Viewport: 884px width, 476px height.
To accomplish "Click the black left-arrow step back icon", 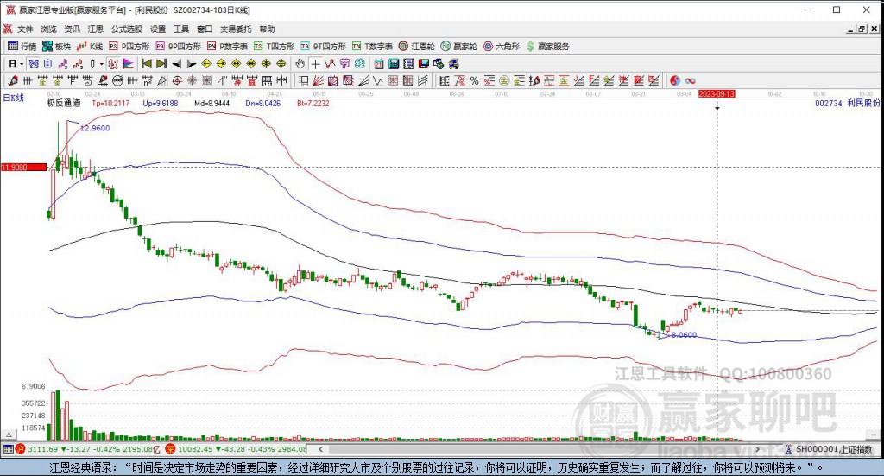I will pyautogui.click(x=176, y=64).
